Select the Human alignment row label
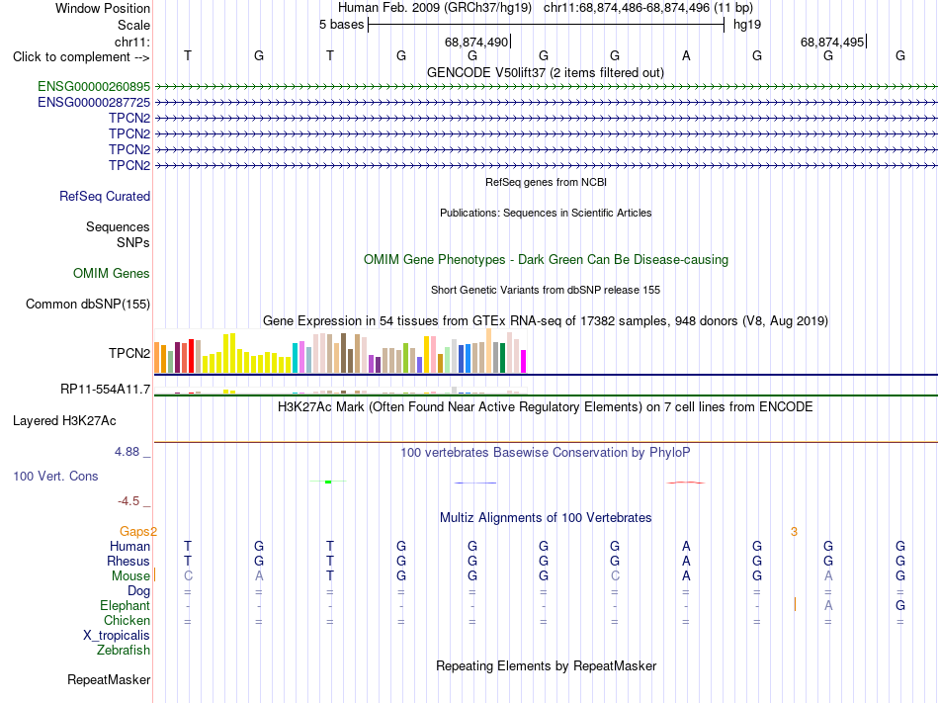Viewport: 939px width, 703px height. [x=129, y=546]
